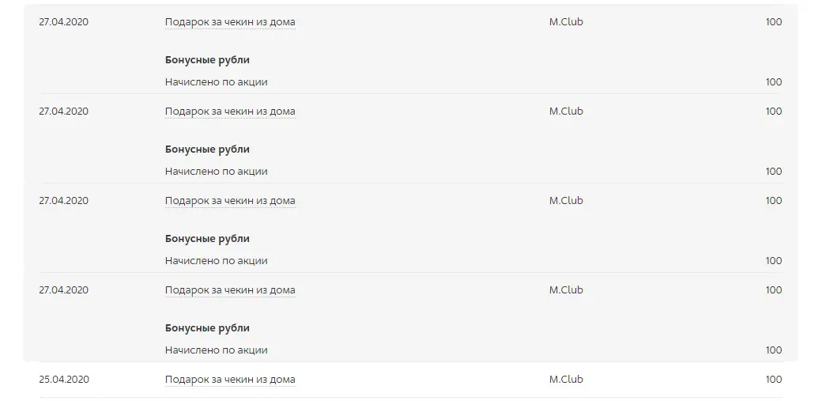Click "Начислено по акции" in the first entry
Screen dimensions: 826x401
(216, 82)
